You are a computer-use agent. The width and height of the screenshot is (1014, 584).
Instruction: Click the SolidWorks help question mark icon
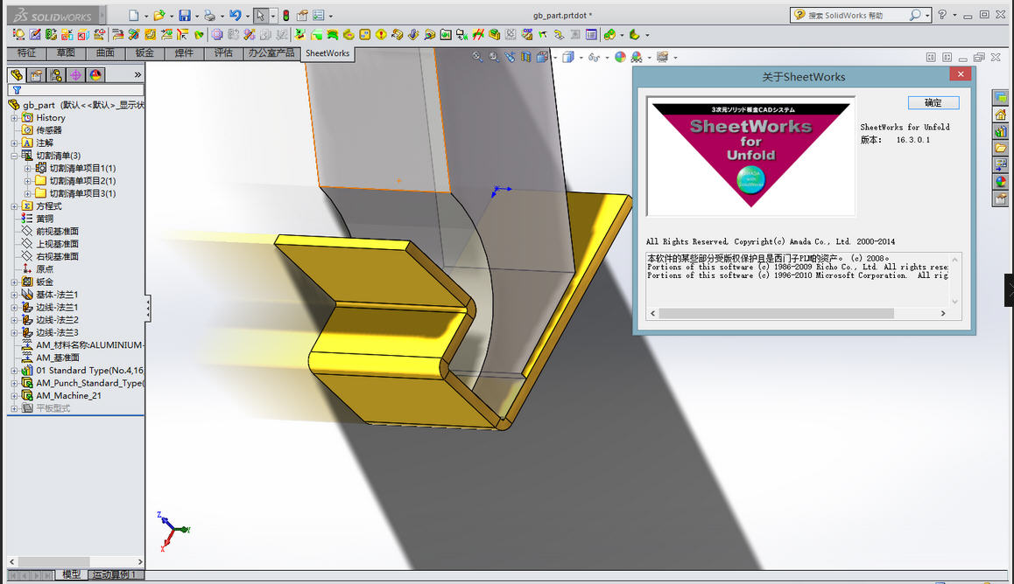(x=943, y=15)
